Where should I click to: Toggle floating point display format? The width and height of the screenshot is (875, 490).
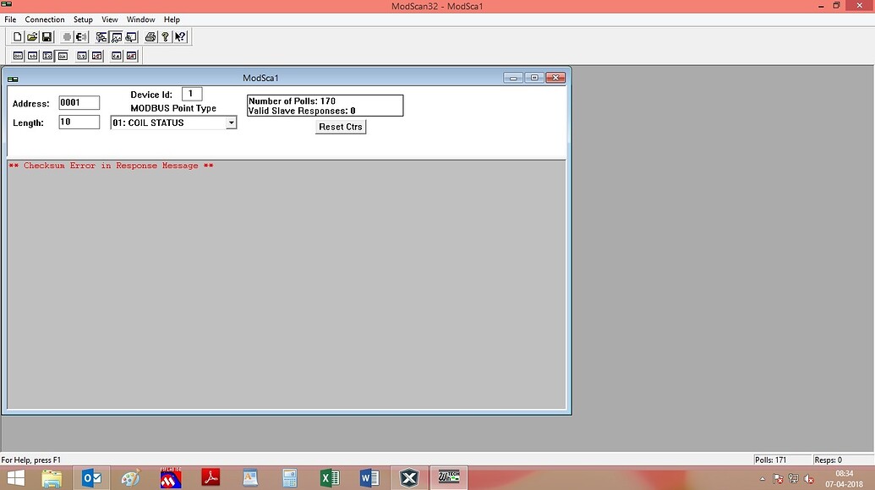[81, 56]
